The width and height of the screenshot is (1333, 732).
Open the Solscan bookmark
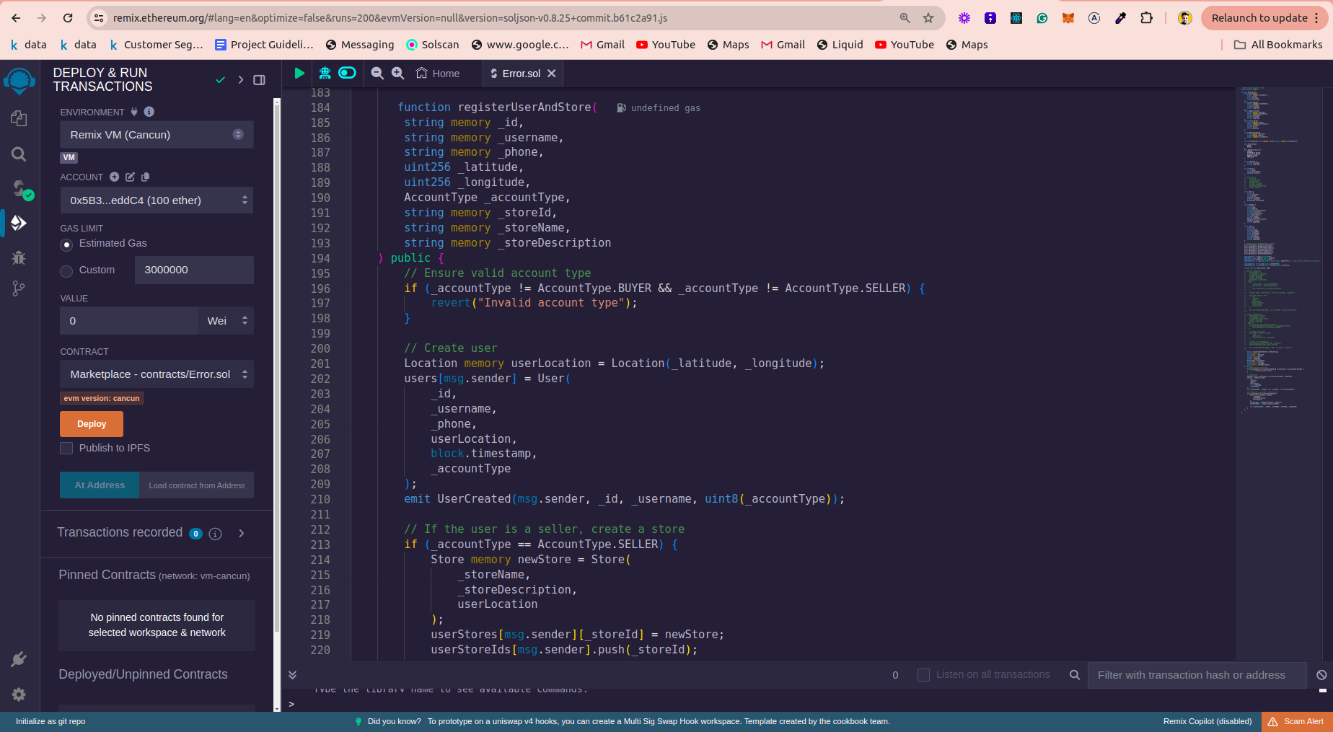click(x=432, y=45)
